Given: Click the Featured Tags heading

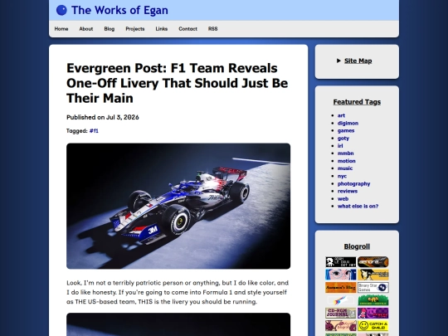Looking at the screenshot, I should (x=357, y=102).
